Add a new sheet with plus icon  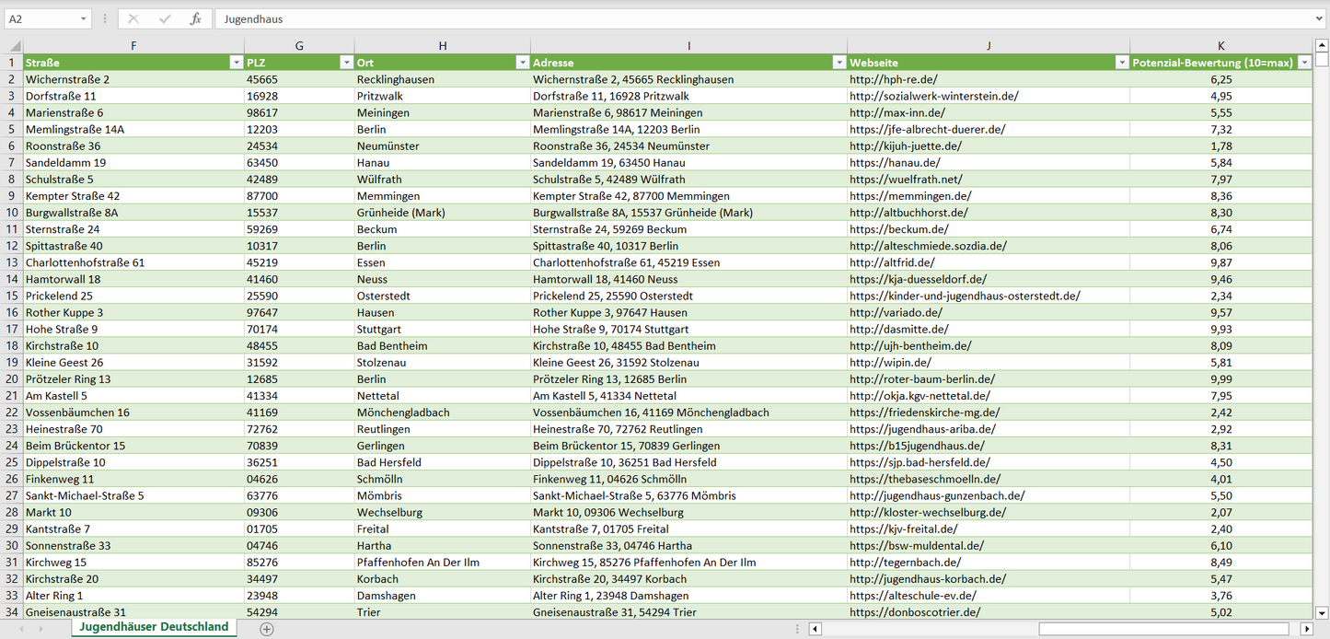267,629
